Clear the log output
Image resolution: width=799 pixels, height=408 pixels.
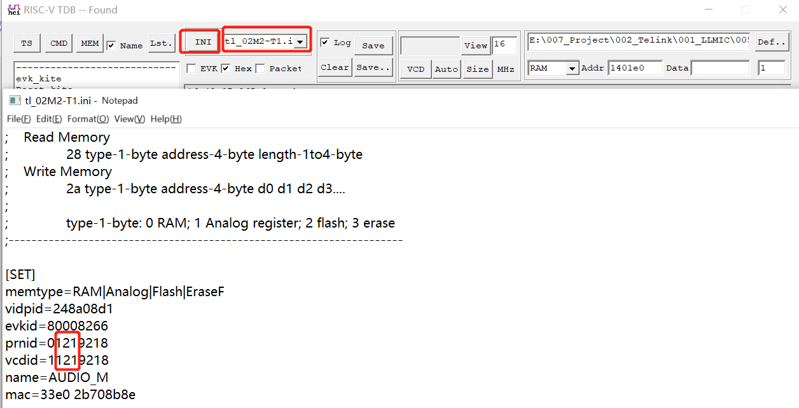click(335, 67)
